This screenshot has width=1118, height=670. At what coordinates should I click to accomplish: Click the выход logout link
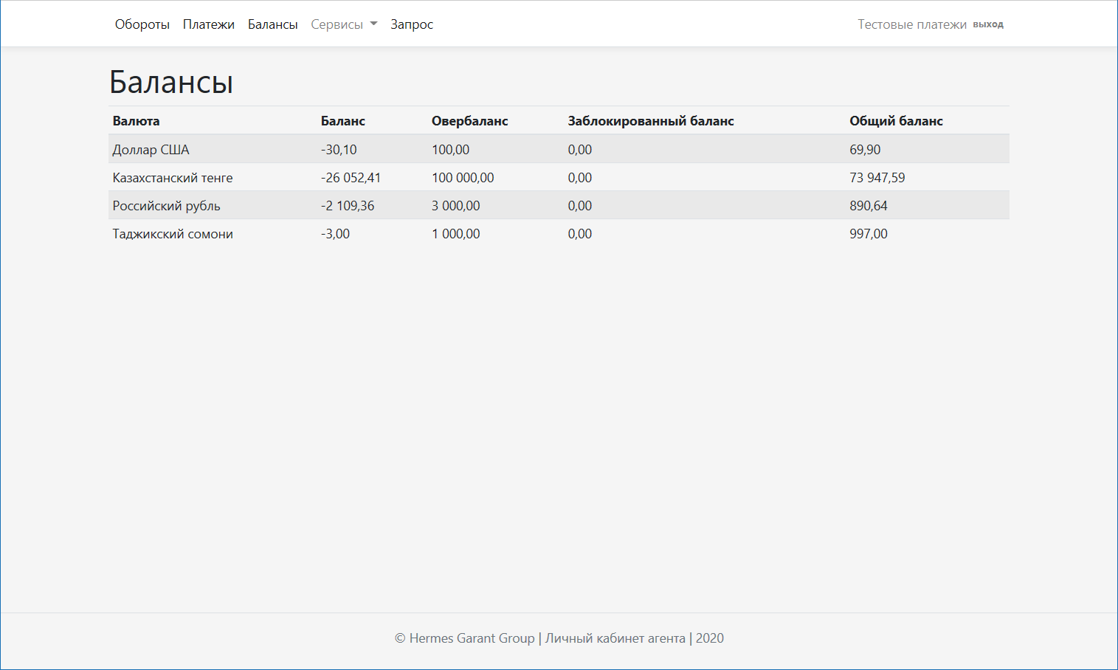988,24
